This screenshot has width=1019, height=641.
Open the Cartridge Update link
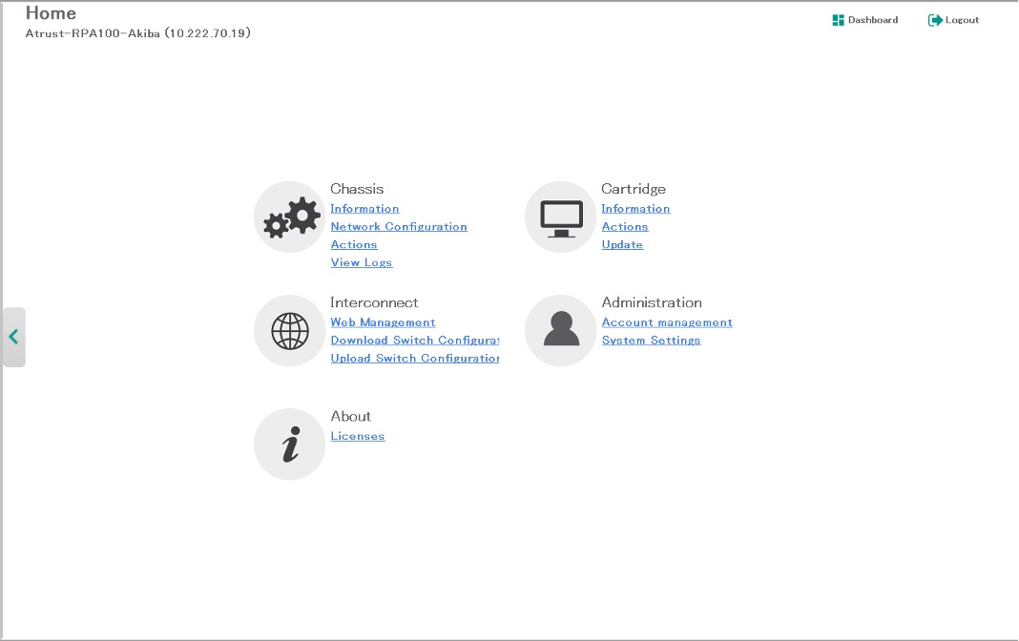(x=622, y=245)
